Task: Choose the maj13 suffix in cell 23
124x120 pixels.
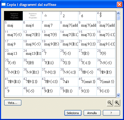Action: 13,53
